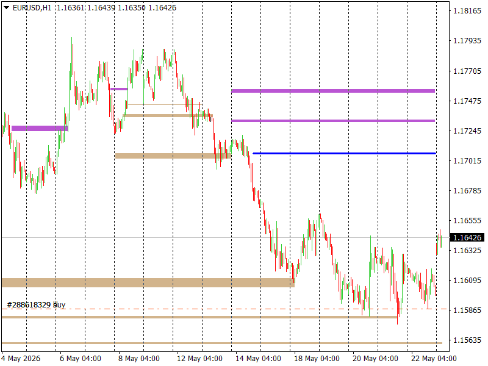Click the 1.17705 price scale label
Viewport: 488px width, 366px height.
467,71
